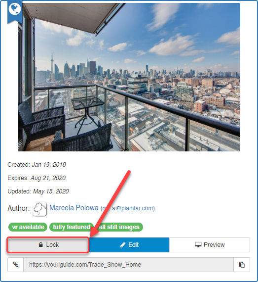Viewport: 258px width, 282px height.
Task: Click the fully featured green tag
Action: pyautogui.click(x=72, y=227)
